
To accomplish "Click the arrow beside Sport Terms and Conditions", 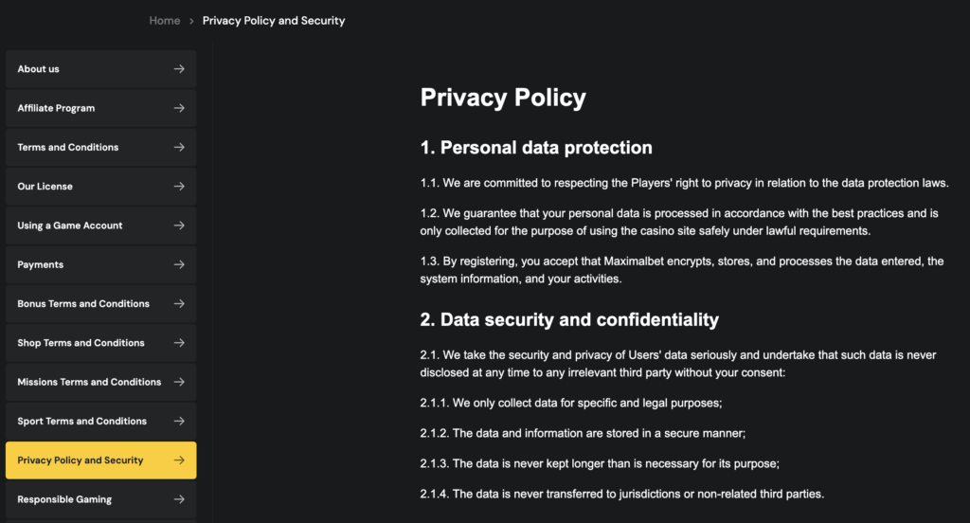I will pos(179,421).
